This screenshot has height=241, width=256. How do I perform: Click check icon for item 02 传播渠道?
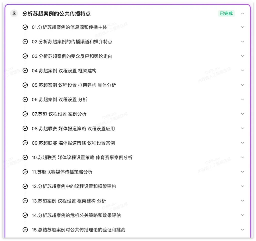click(25, 41)
